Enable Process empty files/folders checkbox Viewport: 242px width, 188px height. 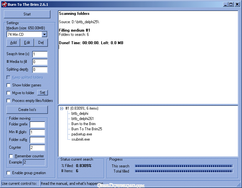[x=8, y=101]
